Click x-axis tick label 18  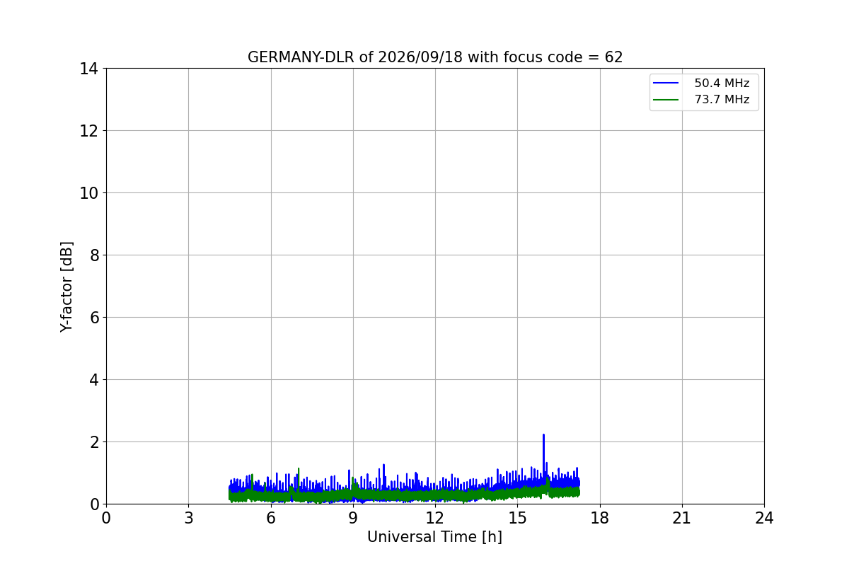[x=600, y=518]
